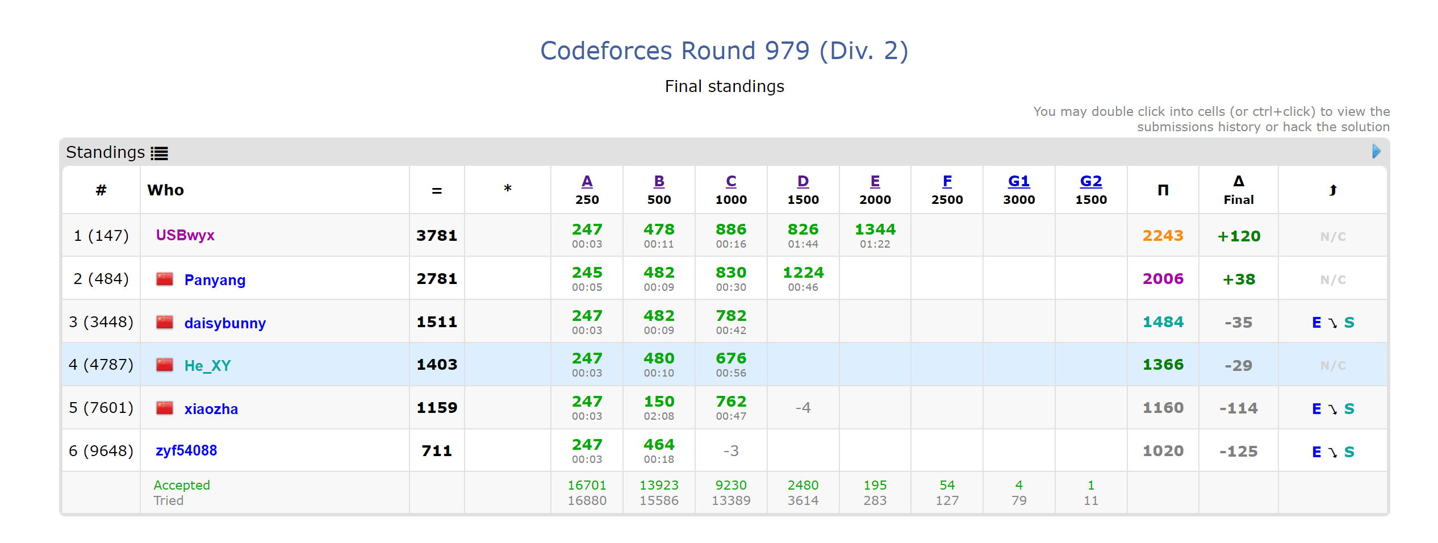1438x543 pixels.
Task: Open problem F link
Action: click(947, 181)
